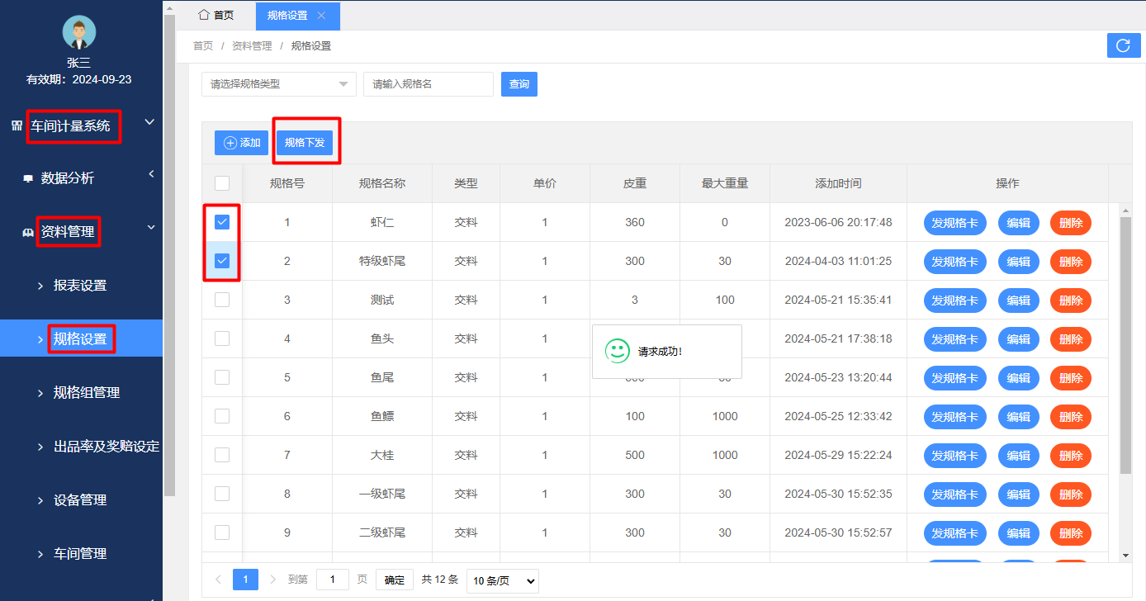The height and width of the screenshot is (601, 1146).
Task: Click user avatar of 张三
Action: (79, 32)
